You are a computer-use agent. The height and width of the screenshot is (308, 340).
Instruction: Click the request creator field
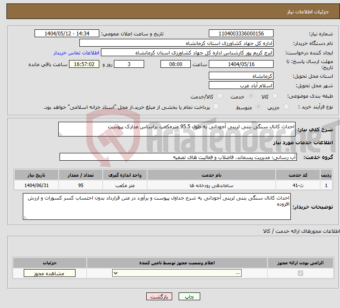[187, 53]
